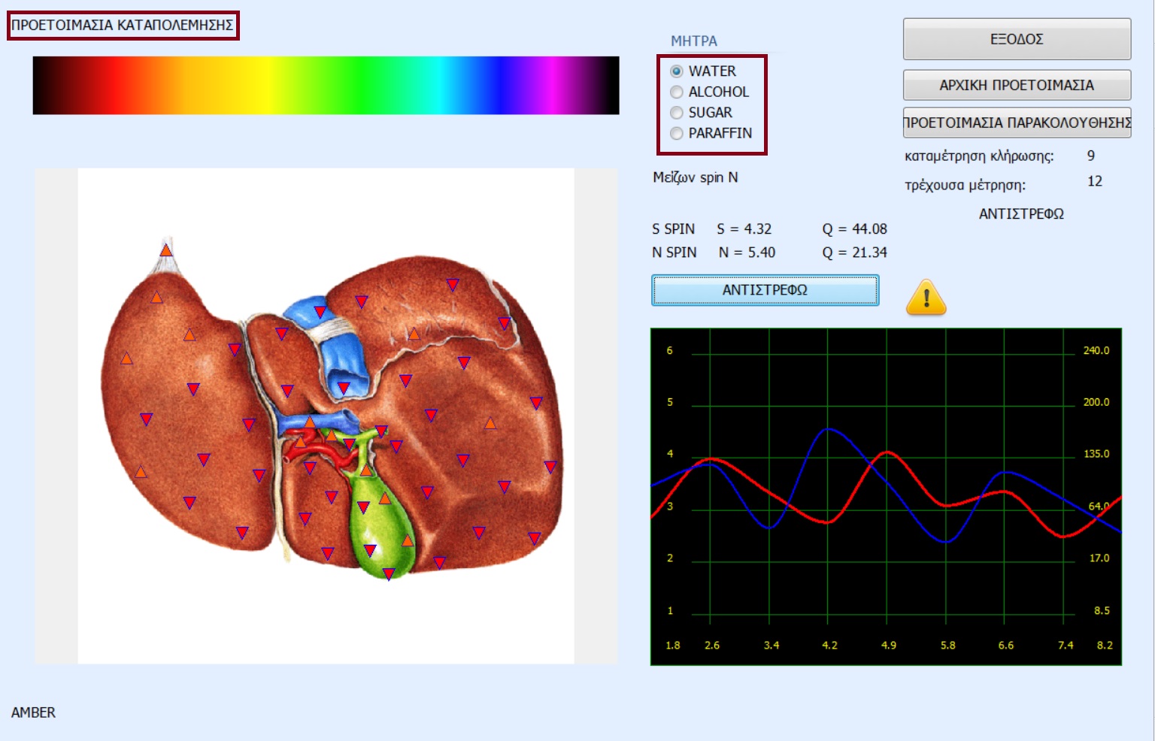
Task: Click the current measurement value 12
Action: pyautogui.click(x=1095, y=181)
